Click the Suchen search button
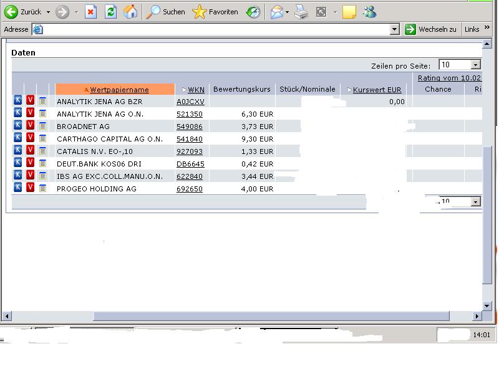Image resolution: width=499 pixels, height=374 pixels. [166, 12]
